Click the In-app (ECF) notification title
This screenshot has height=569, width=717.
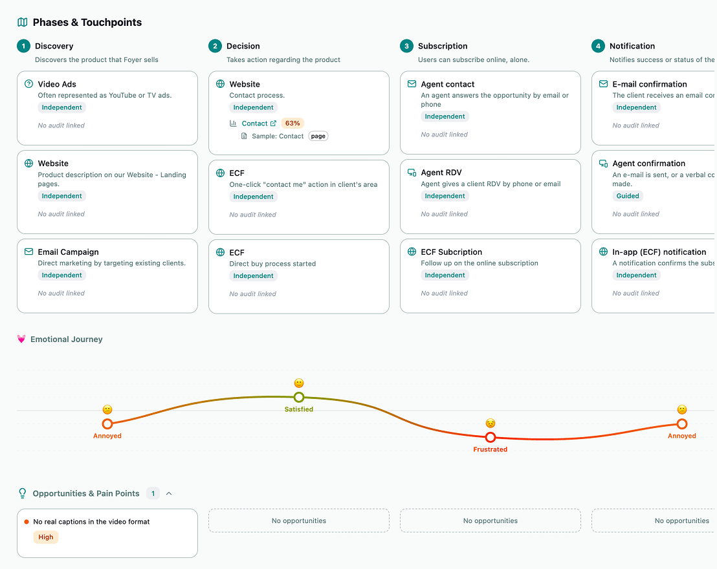659,252
